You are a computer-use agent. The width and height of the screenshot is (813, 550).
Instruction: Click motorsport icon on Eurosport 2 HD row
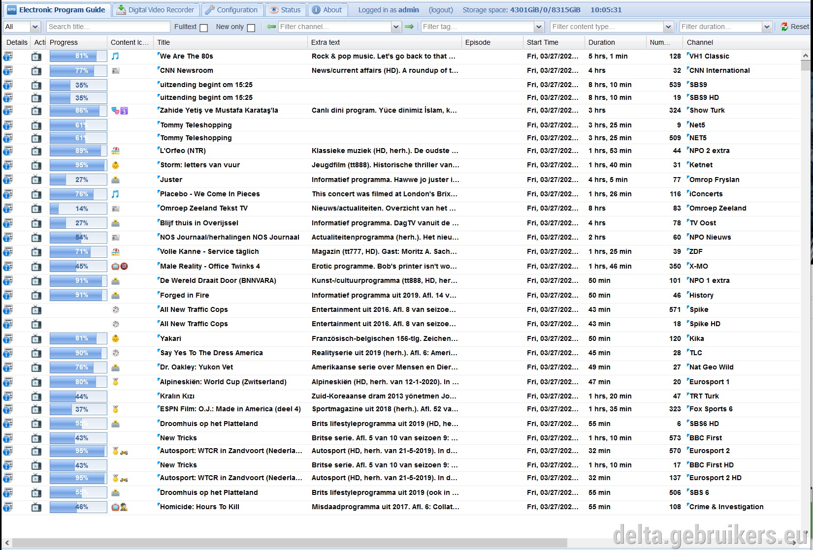pos(124,479)
